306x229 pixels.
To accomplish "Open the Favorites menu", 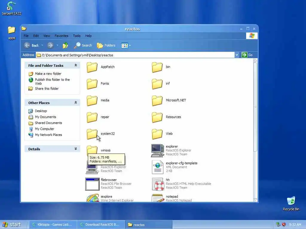I will [62, 36].
